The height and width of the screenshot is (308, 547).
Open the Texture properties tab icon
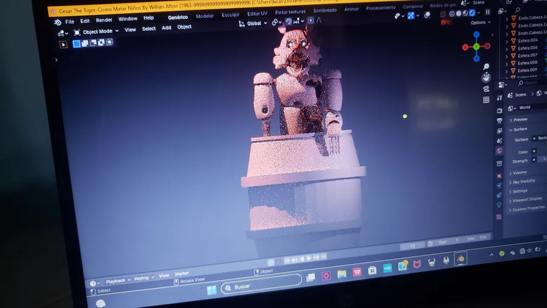499,217
